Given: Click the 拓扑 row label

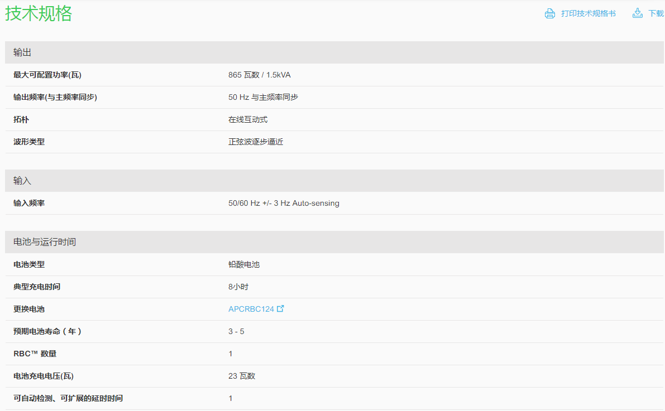Looking at the screenshot, I should click(x=21, y=119).
